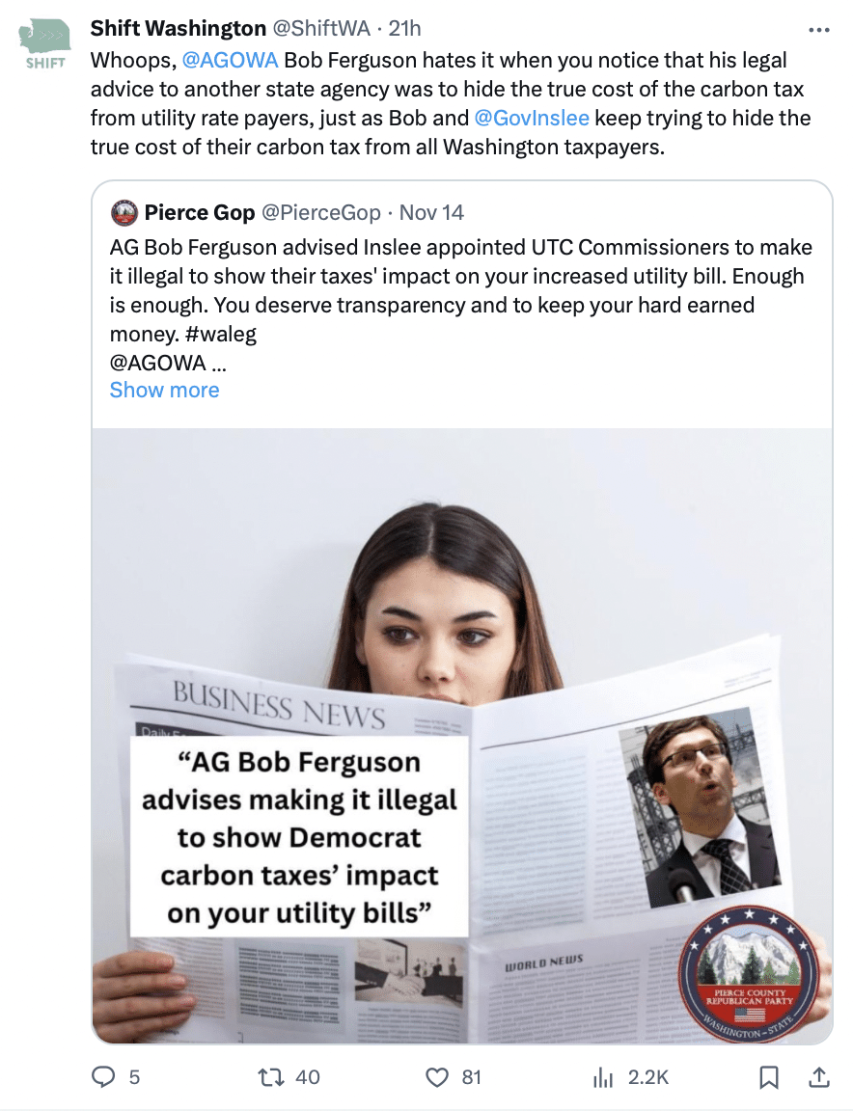Screen dimensions: 853x1111
Task: Click the quoted tweet text body
Action: click(461, 305)
